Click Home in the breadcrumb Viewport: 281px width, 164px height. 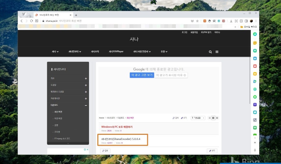[x=102, y=118]
